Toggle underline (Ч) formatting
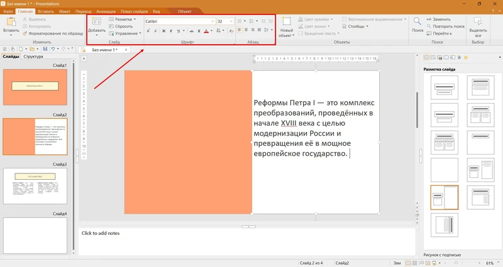The image size is (503, 267). (179, 31)
